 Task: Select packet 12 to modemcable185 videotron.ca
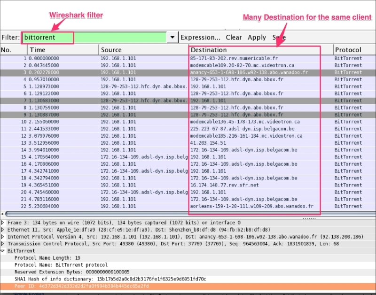click(188, 136)
